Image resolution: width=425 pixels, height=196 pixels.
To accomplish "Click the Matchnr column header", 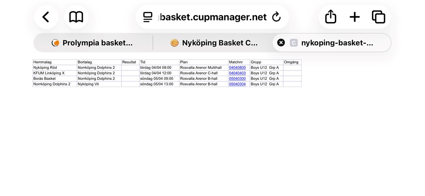I will click(235, 62).
